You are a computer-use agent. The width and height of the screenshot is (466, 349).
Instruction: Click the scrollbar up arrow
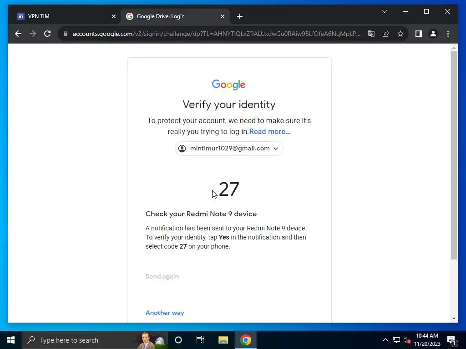(454, 47)
